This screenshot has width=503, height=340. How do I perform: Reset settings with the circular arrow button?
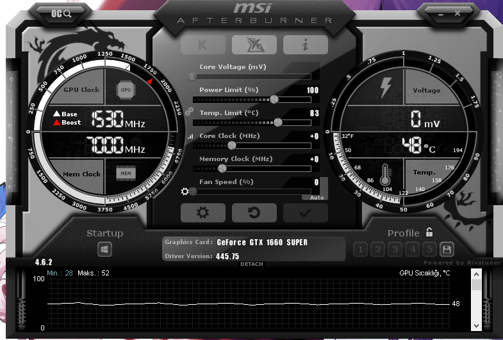pos(254,213)
